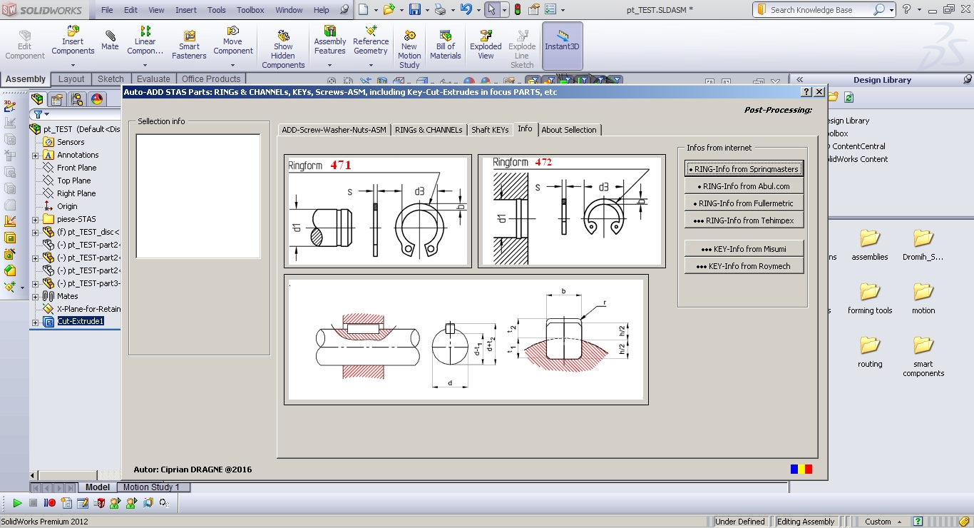Click the Save icon
Screen dimensions: 974x528
point(415,10)
